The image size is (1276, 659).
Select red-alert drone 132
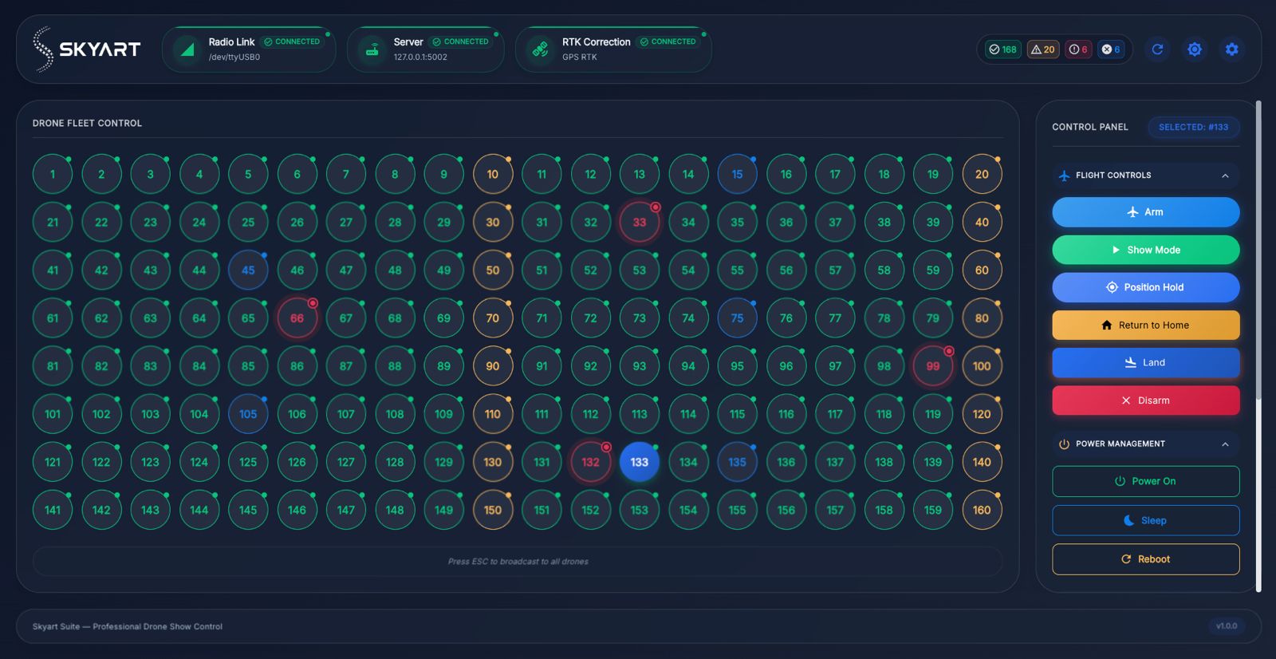pos(590,461)
